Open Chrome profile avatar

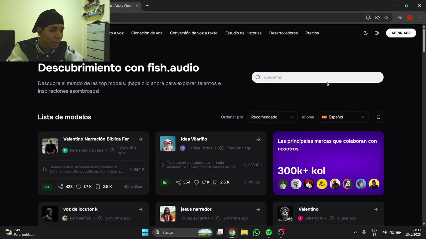click(x=410, y=18)
